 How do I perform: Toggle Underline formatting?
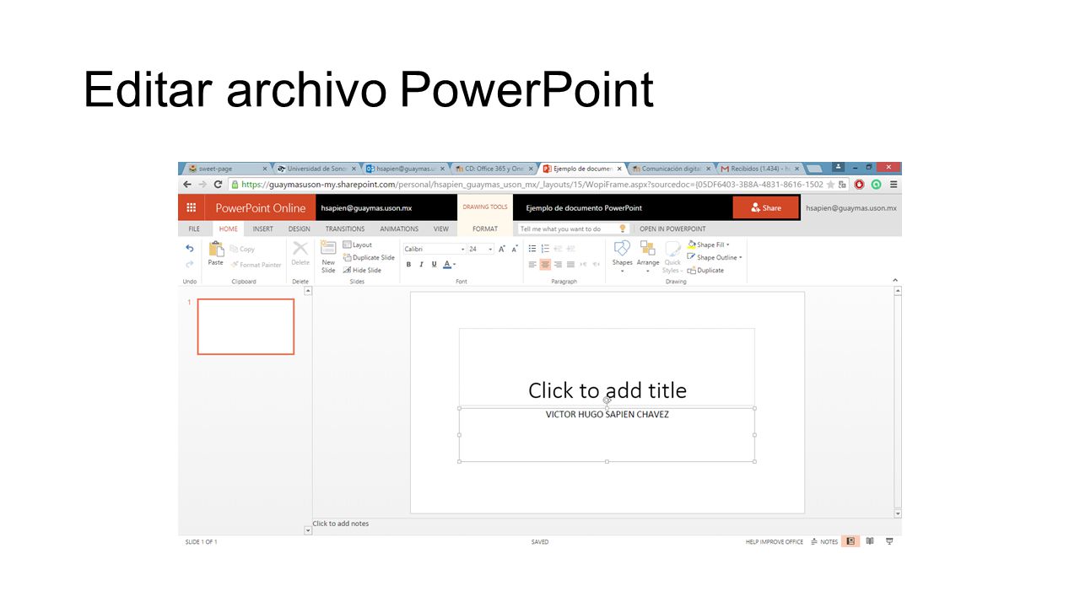(435, 264)
